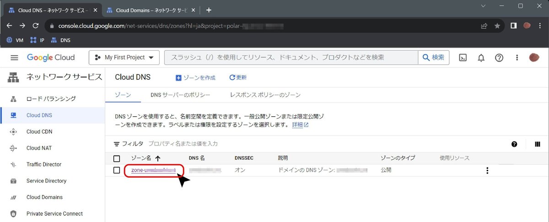Click the DNSSEC オン cell
This screenshot has height=222, width=549.
(x=241, y=170)
